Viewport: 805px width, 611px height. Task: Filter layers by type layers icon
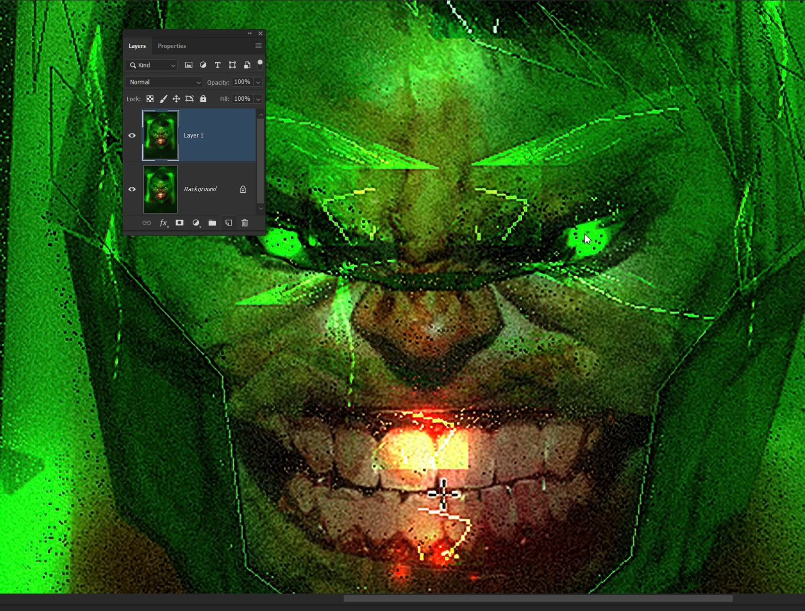click(x=218, y=65)
